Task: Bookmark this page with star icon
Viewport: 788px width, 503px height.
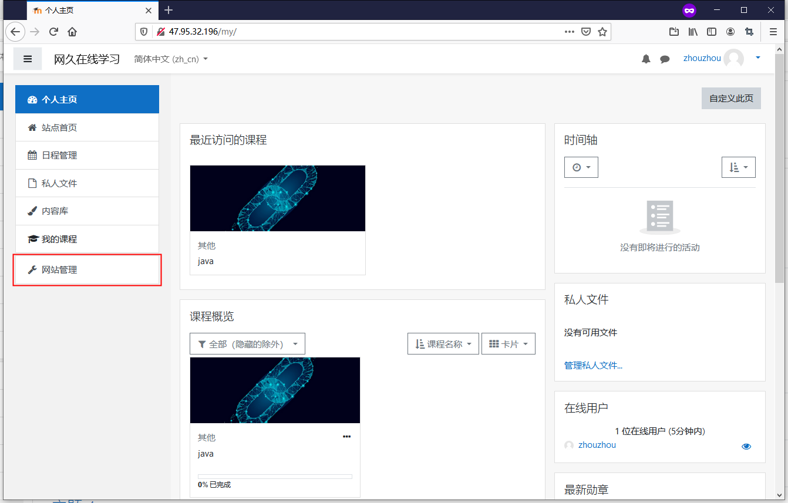Action: (602, 32)
